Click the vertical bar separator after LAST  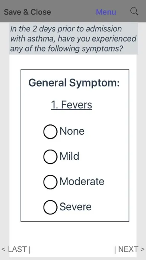pos(30,250)
